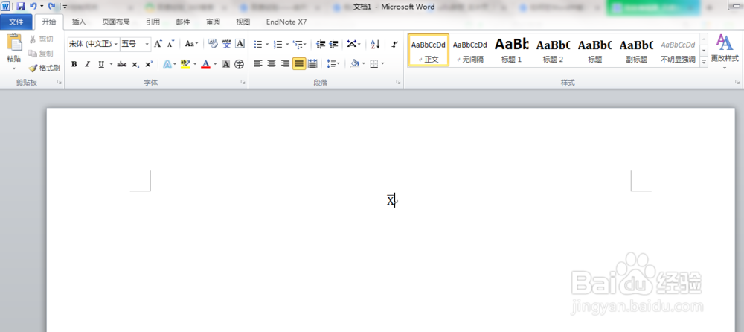
Task: Expand font color dropdown arrow
Action: click(215, 64)
